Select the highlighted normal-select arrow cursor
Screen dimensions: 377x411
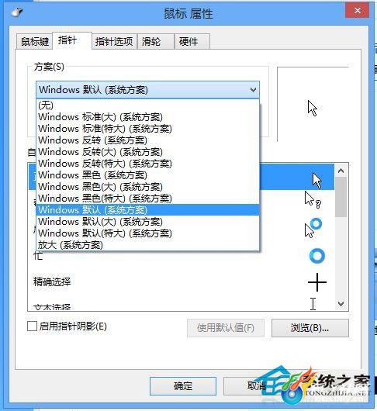pos(317,181)
